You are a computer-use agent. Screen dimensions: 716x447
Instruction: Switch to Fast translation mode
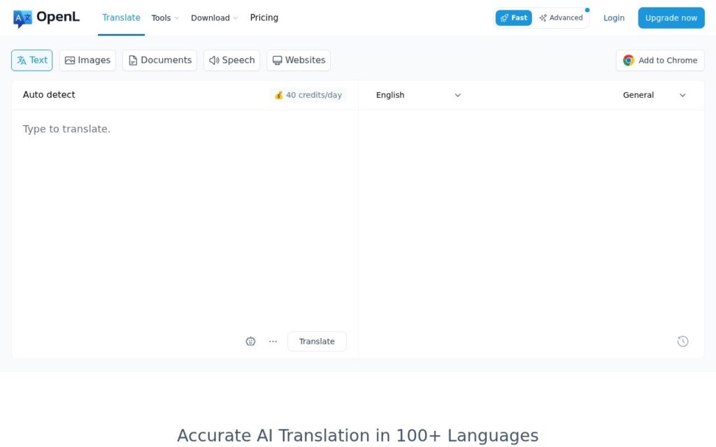(x=514, y=17)
